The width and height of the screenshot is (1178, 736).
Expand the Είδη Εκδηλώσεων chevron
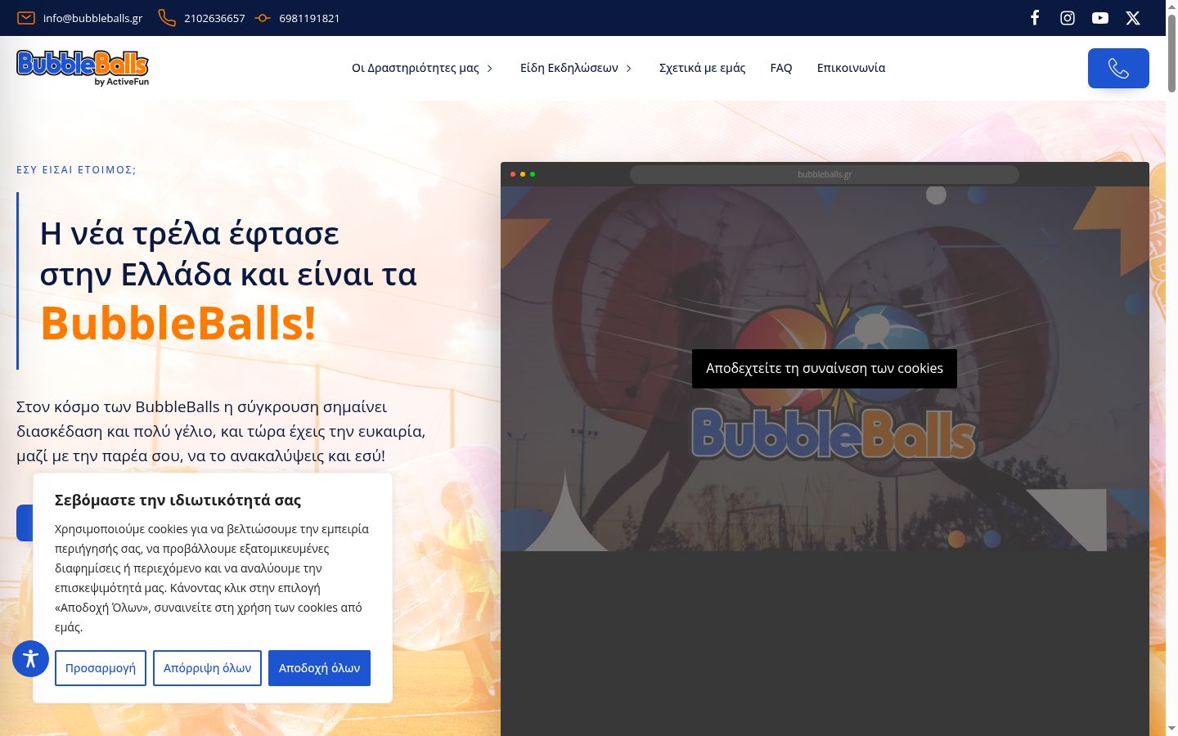(x=629, y=69)
